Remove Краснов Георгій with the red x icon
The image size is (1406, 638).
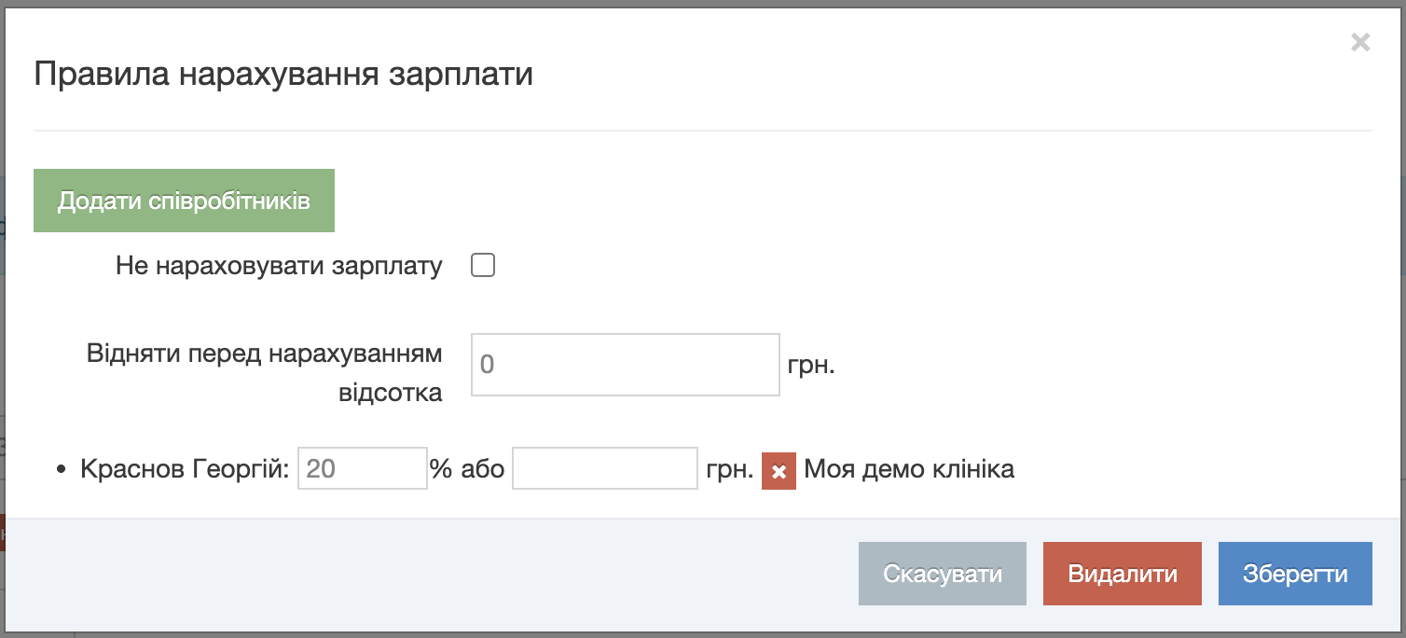pos(779,471)
